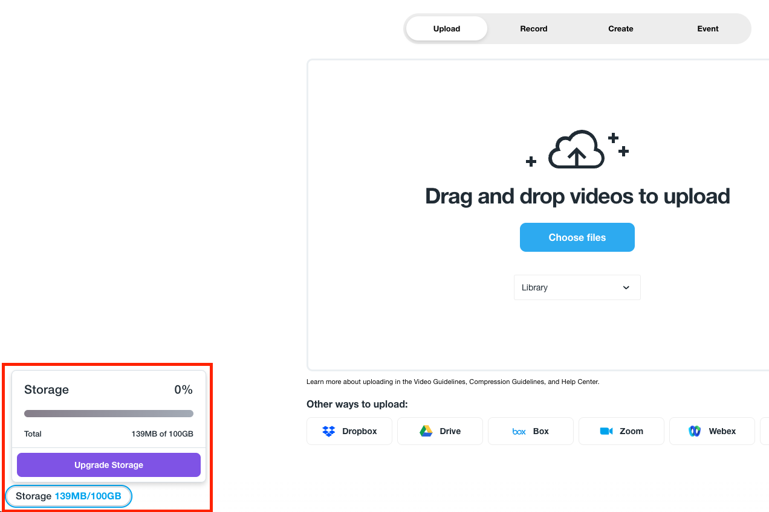Click the Drag and drop videos heading
This screenshot has height=512, width=769.
tap(577, 196)
